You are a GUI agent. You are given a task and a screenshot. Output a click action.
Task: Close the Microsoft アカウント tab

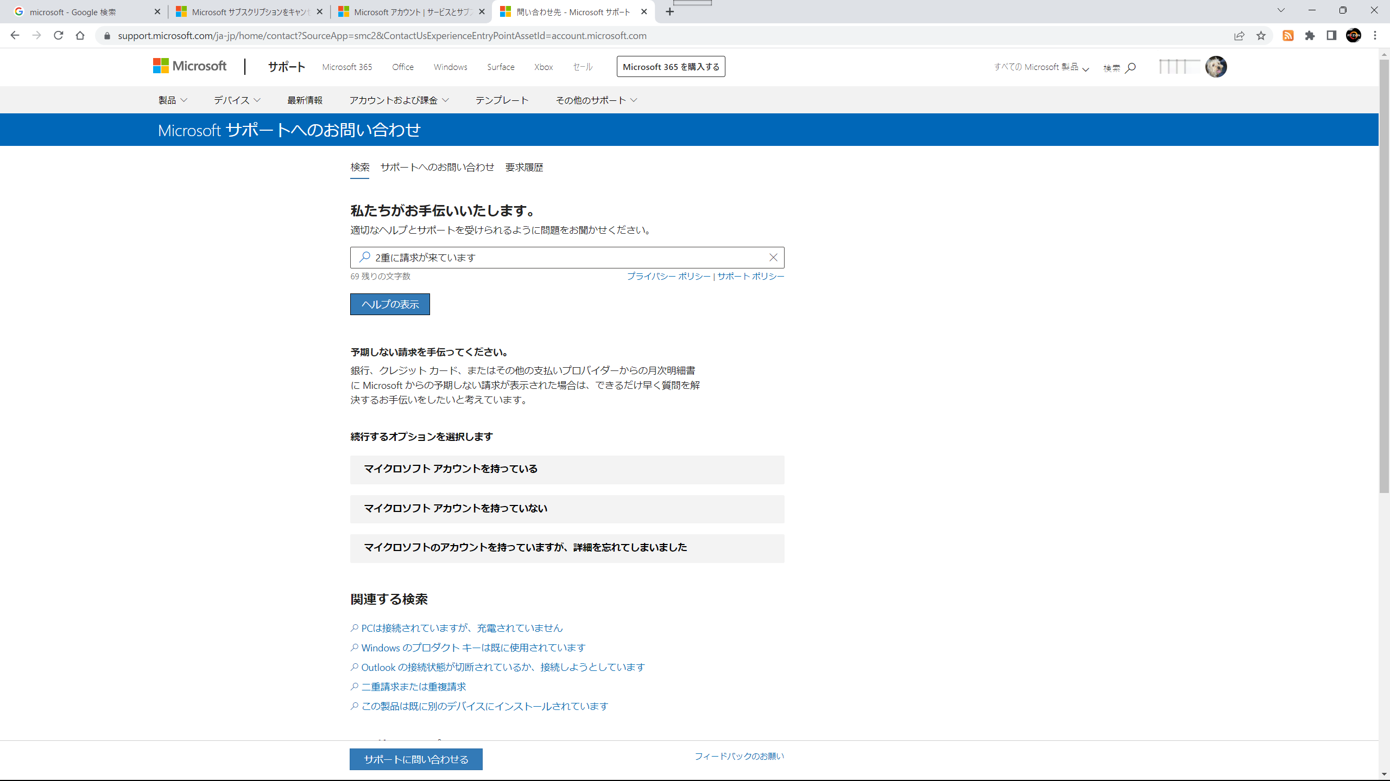[482, 12]
